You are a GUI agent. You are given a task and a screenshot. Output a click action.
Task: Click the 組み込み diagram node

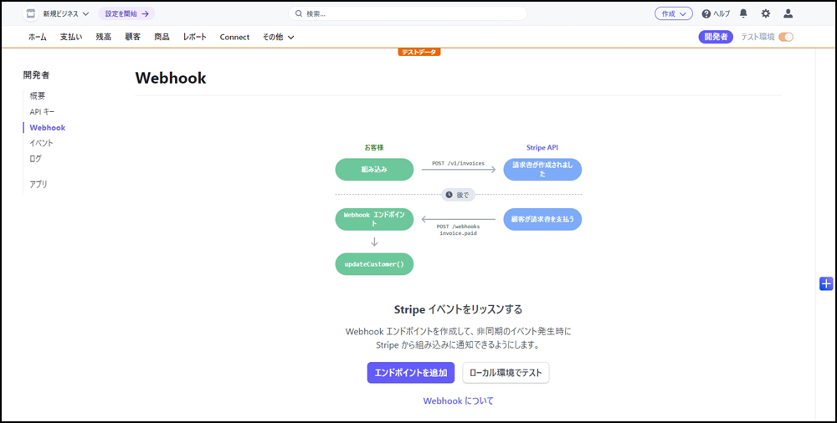click(x=374, y=170)
